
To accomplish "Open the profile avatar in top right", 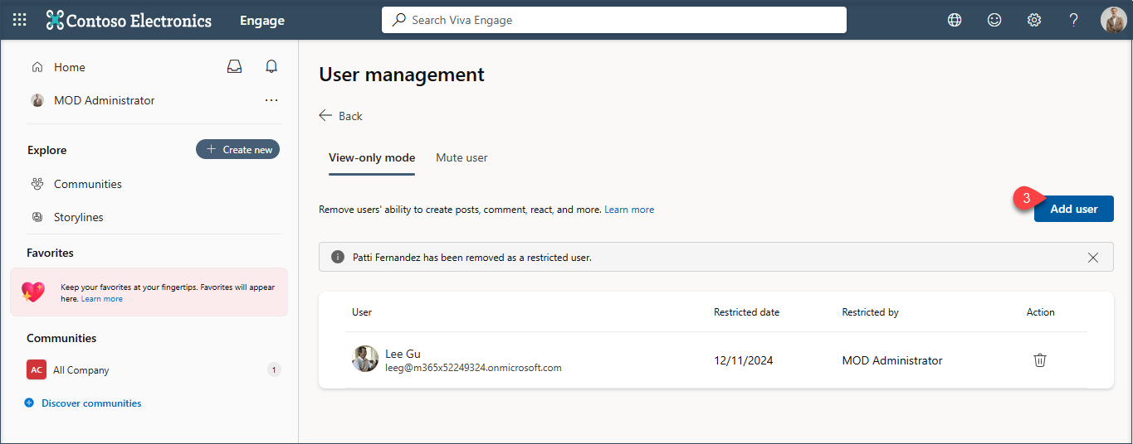I will coord(1113,20).
